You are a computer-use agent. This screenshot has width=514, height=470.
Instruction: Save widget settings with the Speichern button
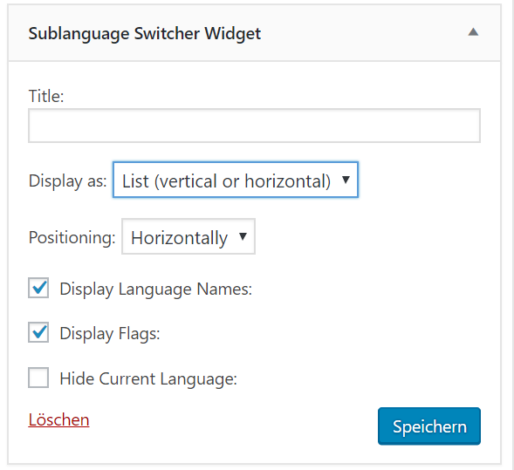pyautogui.click(x=429, y=426)
